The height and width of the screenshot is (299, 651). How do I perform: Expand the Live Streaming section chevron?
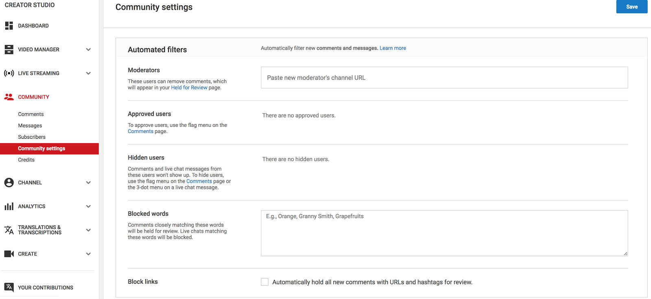coord(88,73)
